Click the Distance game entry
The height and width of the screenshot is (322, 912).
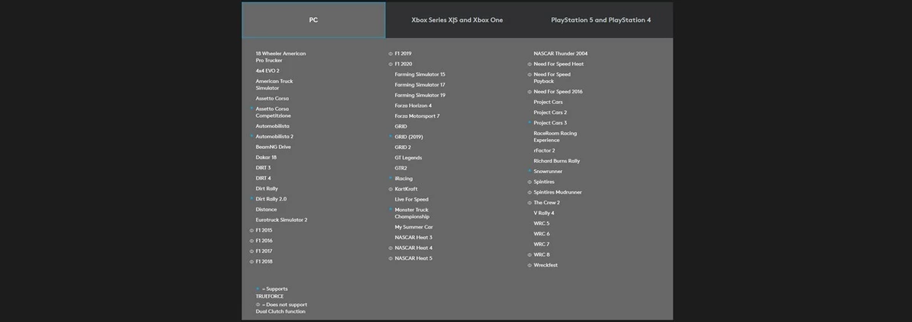pyautogui.click(x=266, y=209)
